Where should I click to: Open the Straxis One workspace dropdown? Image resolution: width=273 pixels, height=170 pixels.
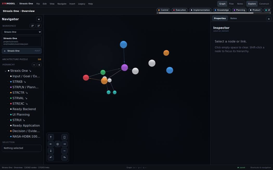[x=22, y=32]
